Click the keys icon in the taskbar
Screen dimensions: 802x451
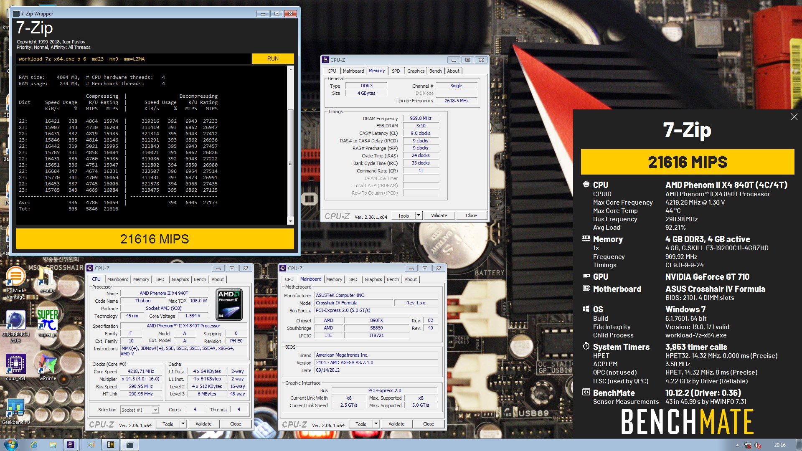click(91, 445)
